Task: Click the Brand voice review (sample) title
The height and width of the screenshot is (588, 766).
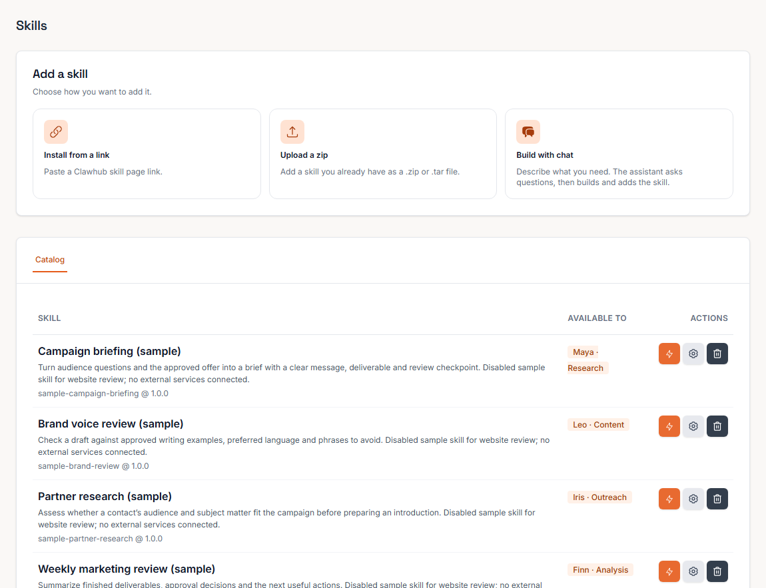Action: click(x=111, y=424)
